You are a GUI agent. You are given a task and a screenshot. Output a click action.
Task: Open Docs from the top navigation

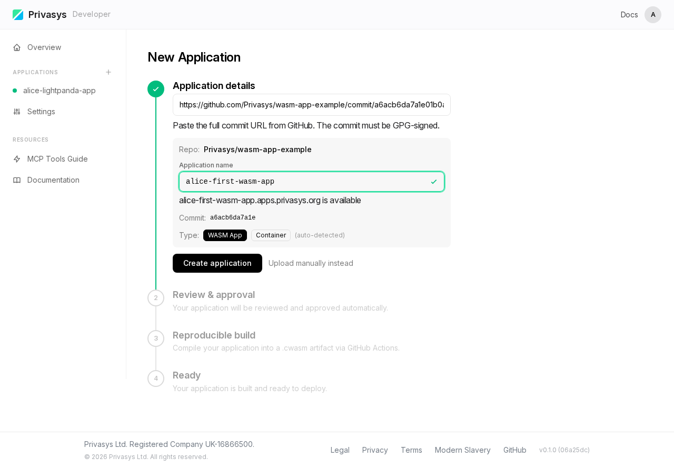629,14
